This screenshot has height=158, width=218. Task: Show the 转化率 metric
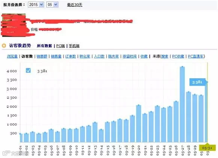[85, 57]
